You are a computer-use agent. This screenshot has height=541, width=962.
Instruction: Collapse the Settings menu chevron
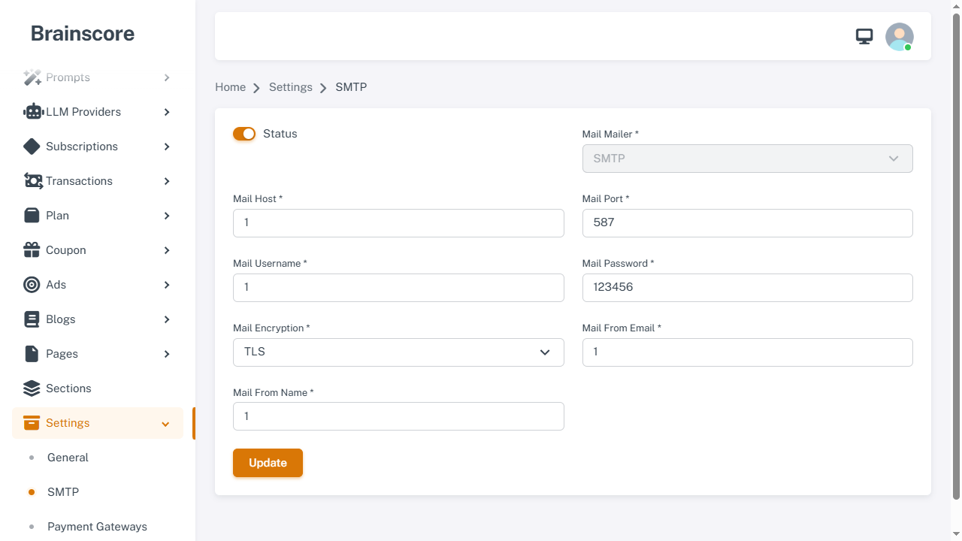coord(165,424)
